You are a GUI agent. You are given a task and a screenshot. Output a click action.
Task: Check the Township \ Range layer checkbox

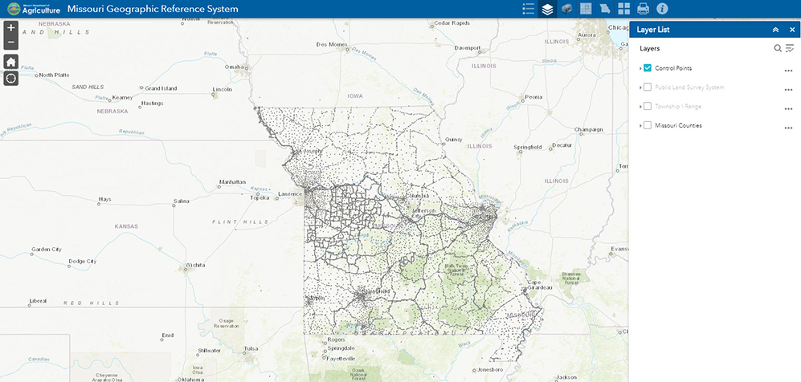tap(648, 106)
